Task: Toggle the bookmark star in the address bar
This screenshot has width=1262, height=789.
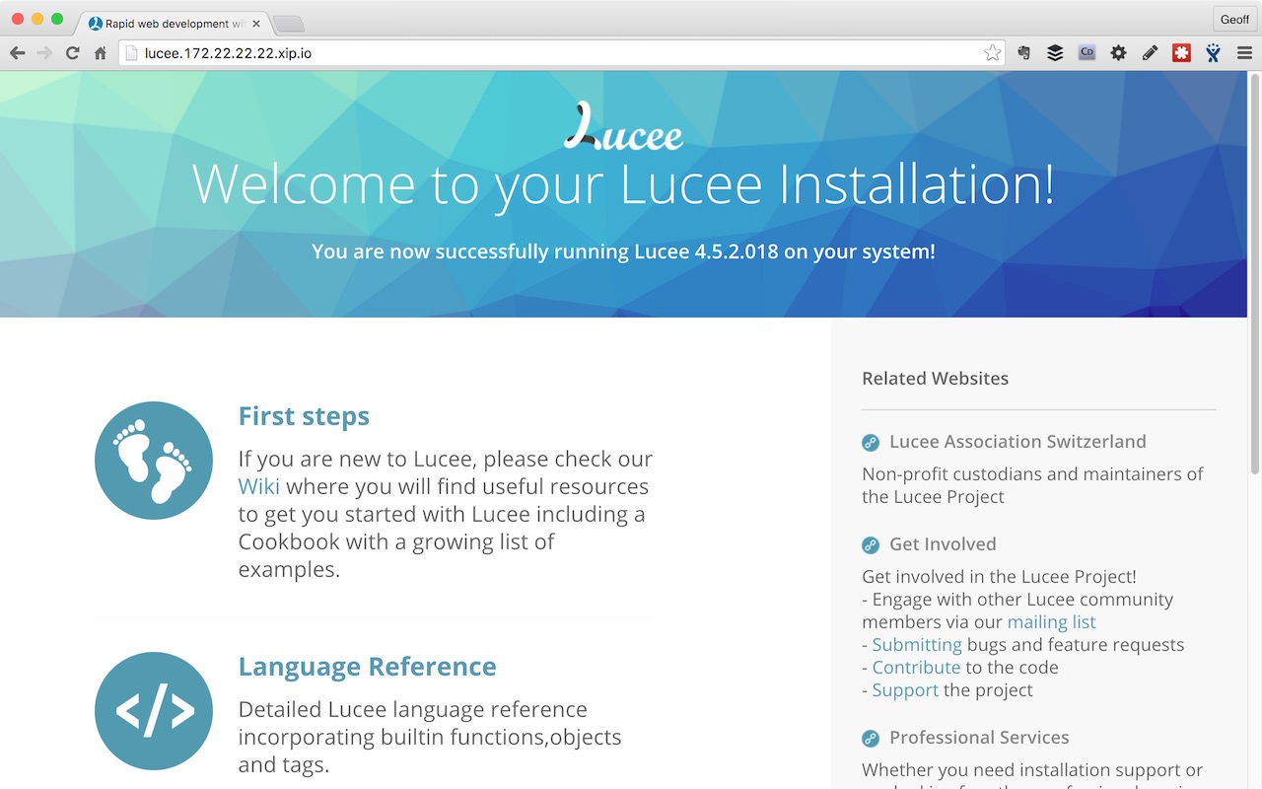Action: point(992,52)
